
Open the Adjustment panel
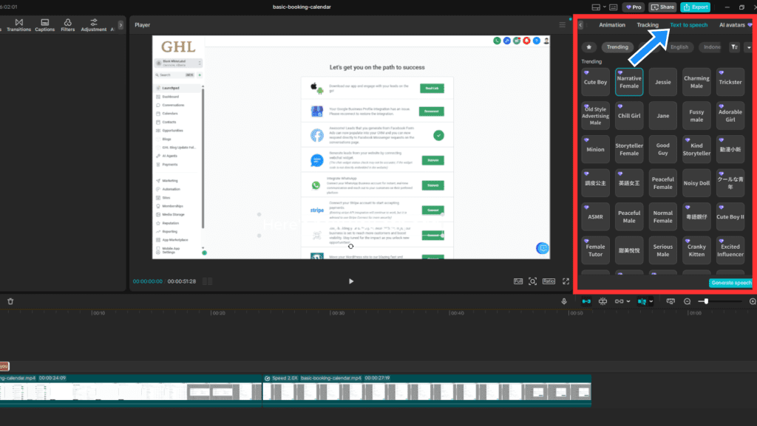[94, 25]
